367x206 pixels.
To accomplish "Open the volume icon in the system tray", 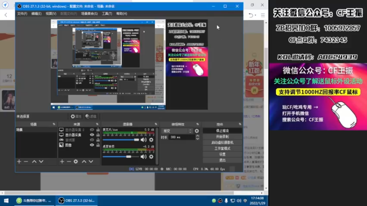I will (x=239, y=201).
